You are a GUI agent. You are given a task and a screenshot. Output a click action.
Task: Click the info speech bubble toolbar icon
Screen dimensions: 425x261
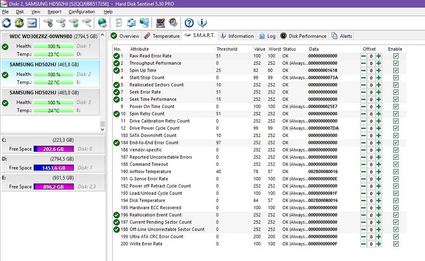click(x=202, y=23)
